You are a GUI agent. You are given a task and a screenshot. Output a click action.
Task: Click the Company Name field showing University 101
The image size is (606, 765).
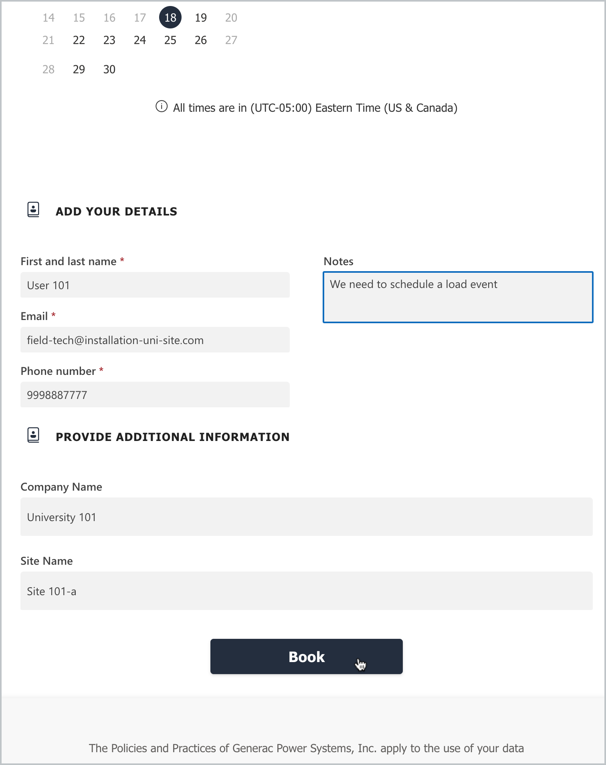[x=306, y=517]
